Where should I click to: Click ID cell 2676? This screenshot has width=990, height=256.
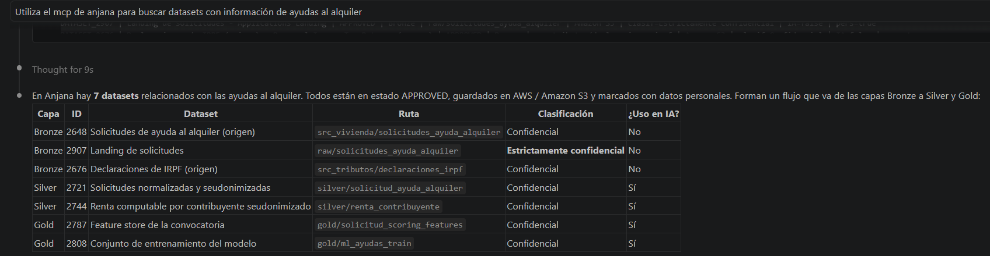coord(76,169)
